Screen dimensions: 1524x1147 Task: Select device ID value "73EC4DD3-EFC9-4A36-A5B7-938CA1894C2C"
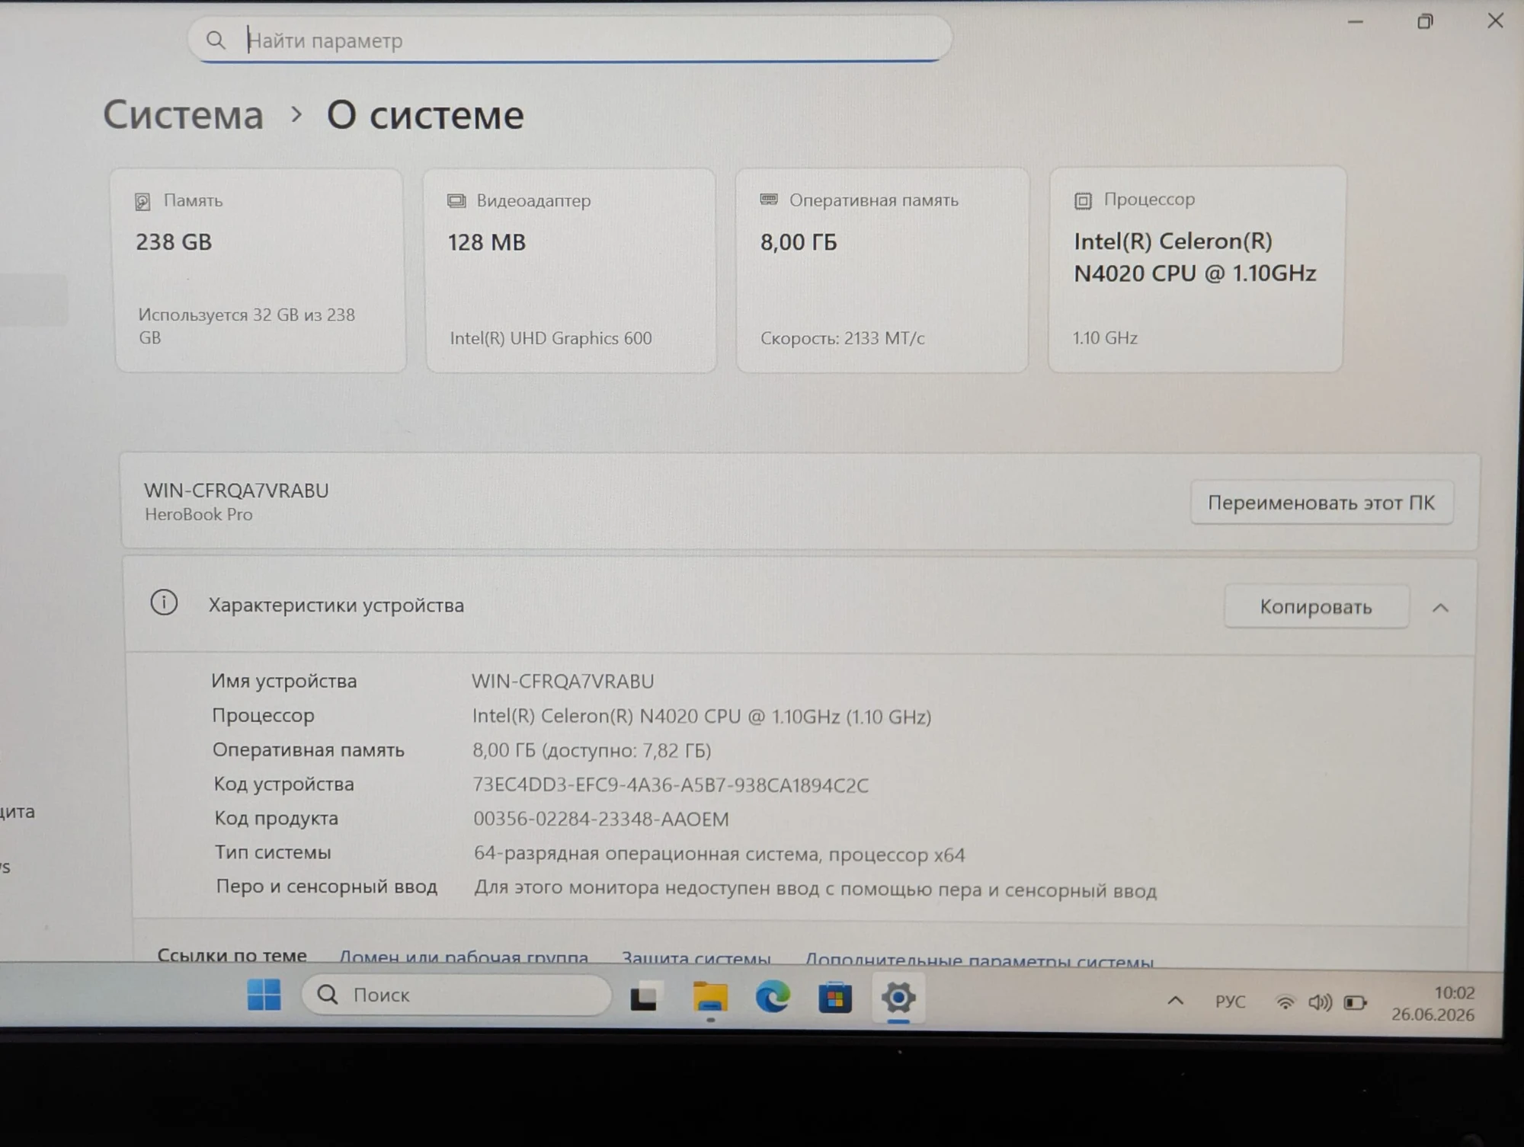pos(671,785)
